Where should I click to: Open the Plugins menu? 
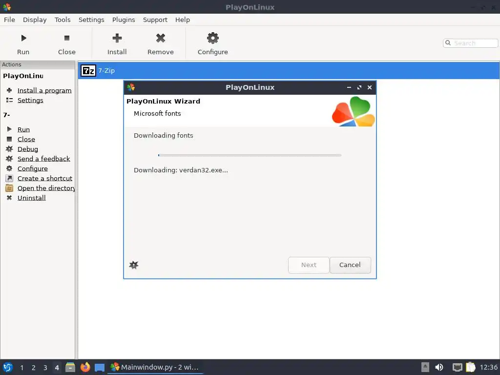[x=124, y=20]
